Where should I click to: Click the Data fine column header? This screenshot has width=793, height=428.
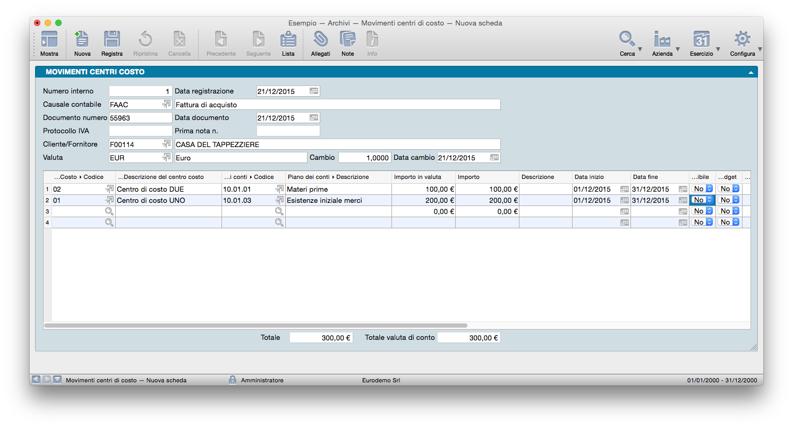pyautogui.click(x=660, y=177)
